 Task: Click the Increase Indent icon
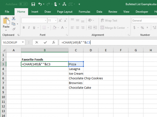[95, 27]
